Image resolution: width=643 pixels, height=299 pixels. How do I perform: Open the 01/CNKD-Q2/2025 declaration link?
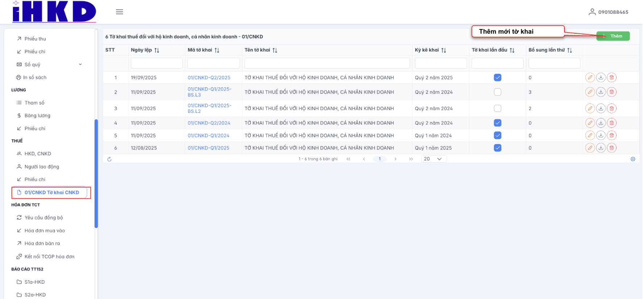pos(209,77)
